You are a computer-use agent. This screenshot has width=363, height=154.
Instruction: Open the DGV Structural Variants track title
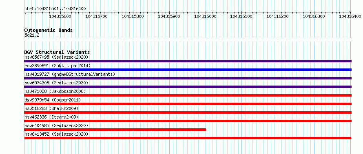click(x=57, y=52)
